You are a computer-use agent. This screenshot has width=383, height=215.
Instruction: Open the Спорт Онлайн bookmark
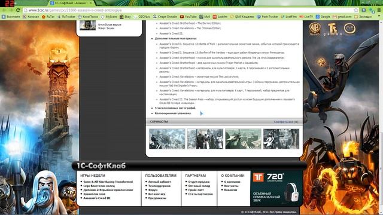165,17
